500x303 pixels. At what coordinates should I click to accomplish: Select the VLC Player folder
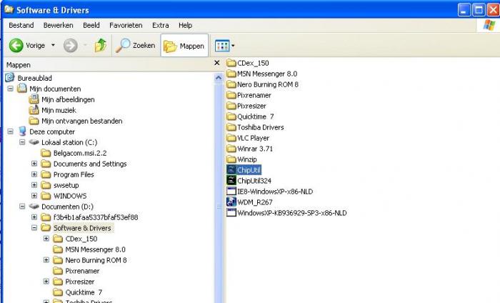[x=248, y=138]
